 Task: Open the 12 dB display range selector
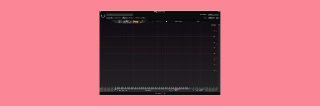click(214, 25)
